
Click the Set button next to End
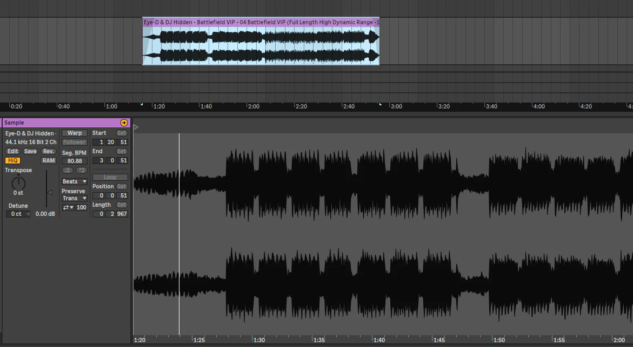[x=122, y=152]
